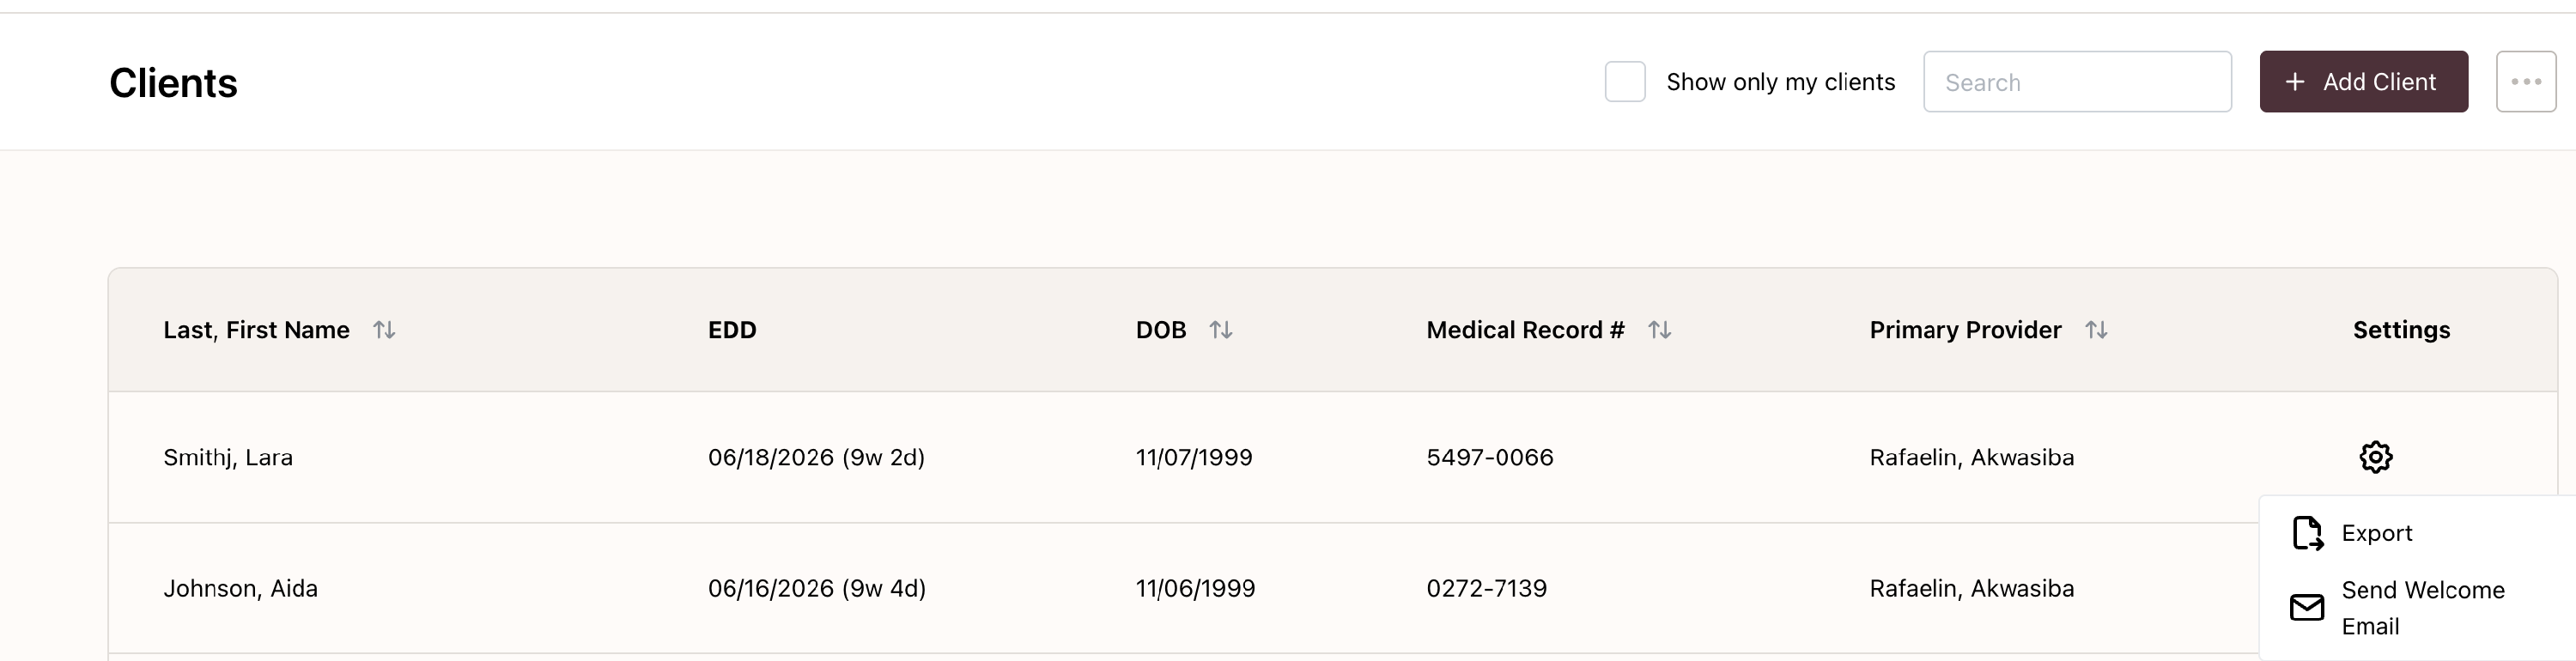Choose Send Welcome Email menu entry
The height and width of the screenshot is (661, 2576).
[2422, 608]
